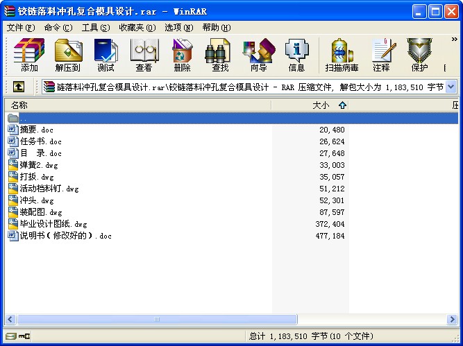The width and height of the screenshot is (463, 346).
Task: Click the 解压到 (Extract To) toolbar icon
Action: pos(67,55)
